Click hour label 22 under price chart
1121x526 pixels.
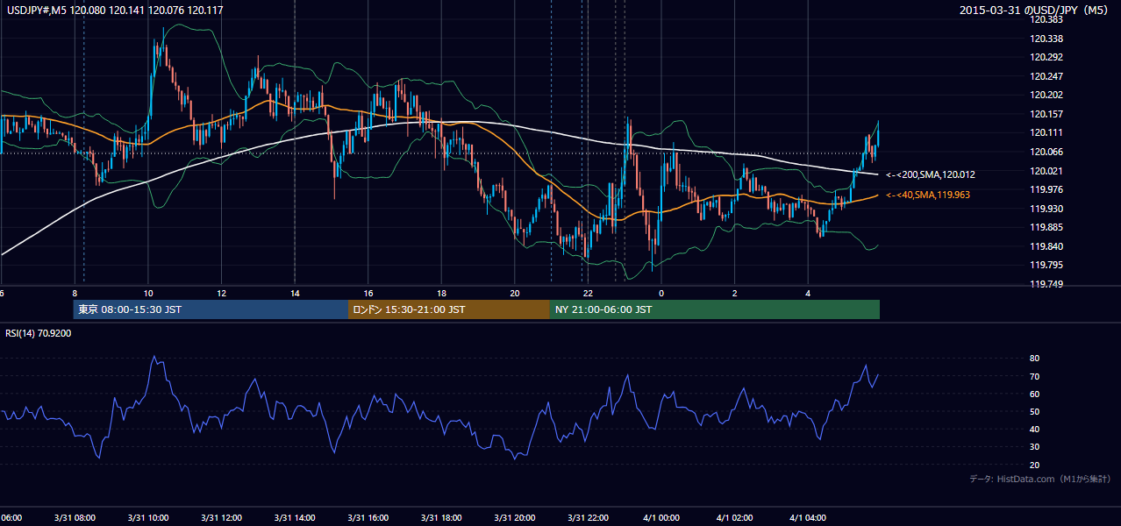(x=588, y=294)
